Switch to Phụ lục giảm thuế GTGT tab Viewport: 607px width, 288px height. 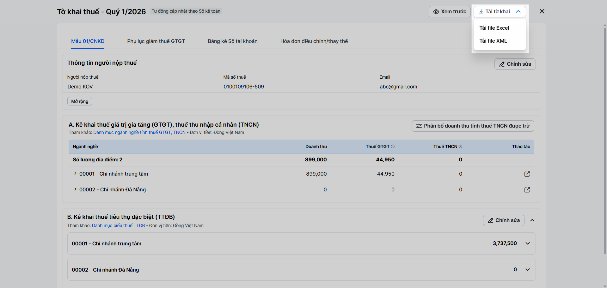coord(156,41)
